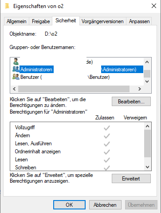
Task: Click the Ändern allow checkmark
Action: click(107, 136)
